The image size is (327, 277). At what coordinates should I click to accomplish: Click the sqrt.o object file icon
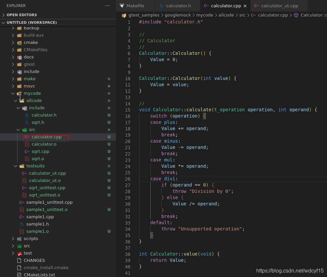tap(27, 159)
